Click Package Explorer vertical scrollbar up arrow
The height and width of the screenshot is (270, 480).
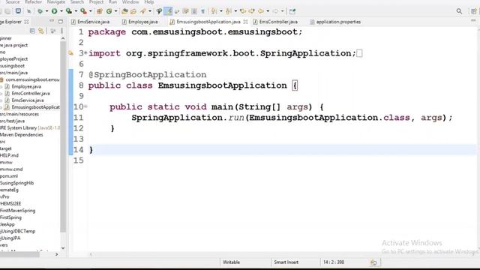point(63,38)
